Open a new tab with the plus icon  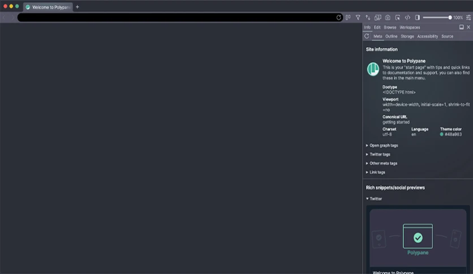[x=77, y=7]
